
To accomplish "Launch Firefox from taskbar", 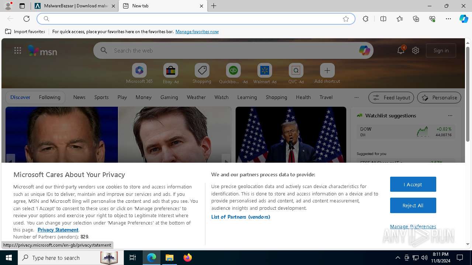I will [187, 258].
